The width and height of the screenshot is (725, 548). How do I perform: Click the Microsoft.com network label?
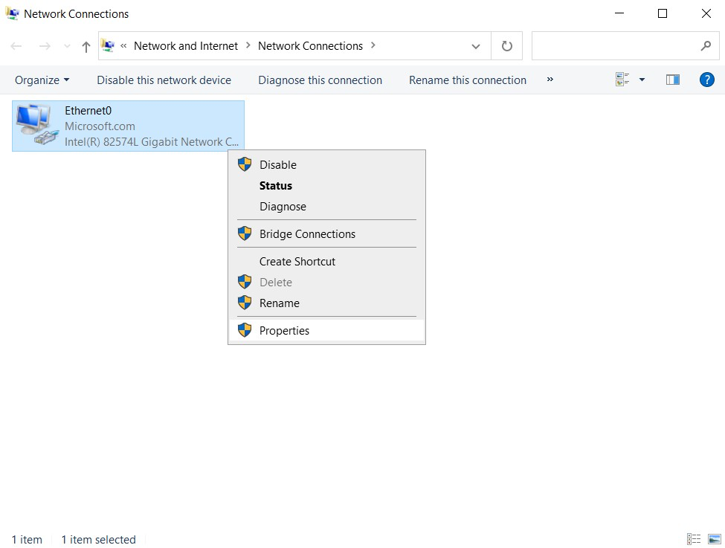pos(100,126)
